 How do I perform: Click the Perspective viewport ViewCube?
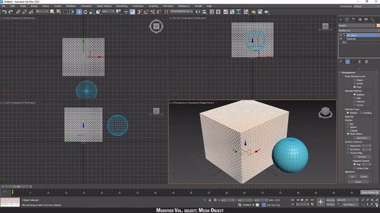point(325,112)
